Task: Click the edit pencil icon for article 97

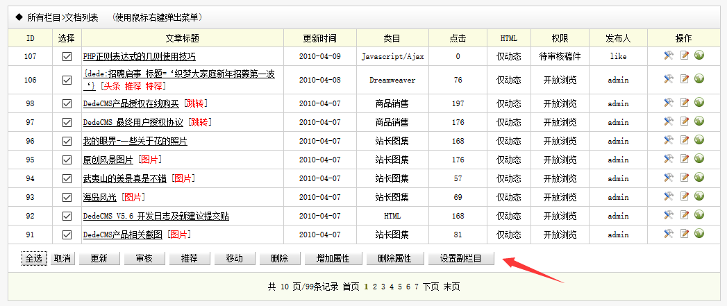Action: (x=685, y=121)
